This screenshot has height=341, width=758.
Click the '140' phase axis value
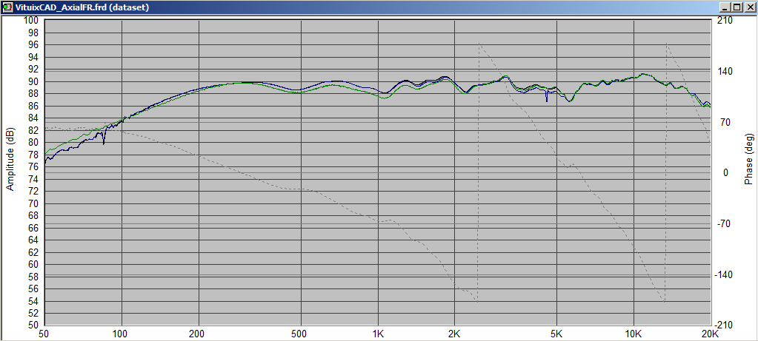(725, 72)
